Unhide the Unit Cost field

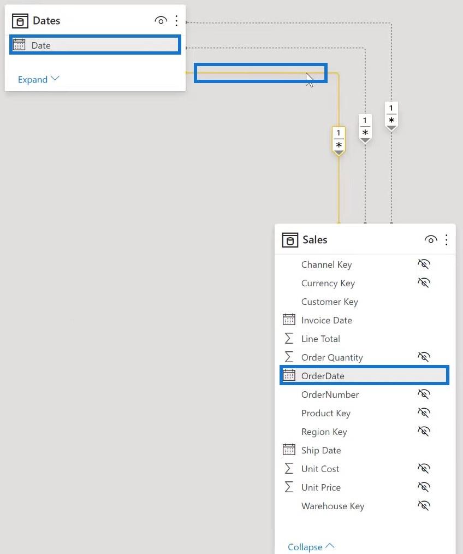(x=424, y=468)
